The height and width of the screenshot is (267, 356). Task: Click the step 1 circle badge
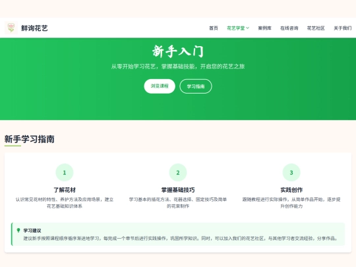tap(65, 173)
